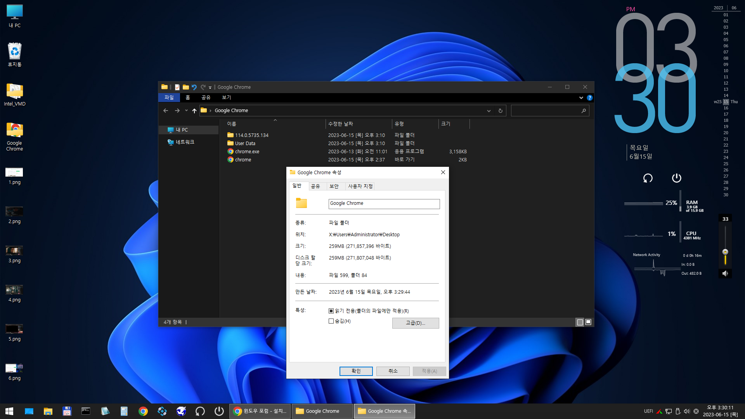Switch to the 공유 ribbon tab in Explorer
This screenshot has height=419, width=745.
click(206, 98)
